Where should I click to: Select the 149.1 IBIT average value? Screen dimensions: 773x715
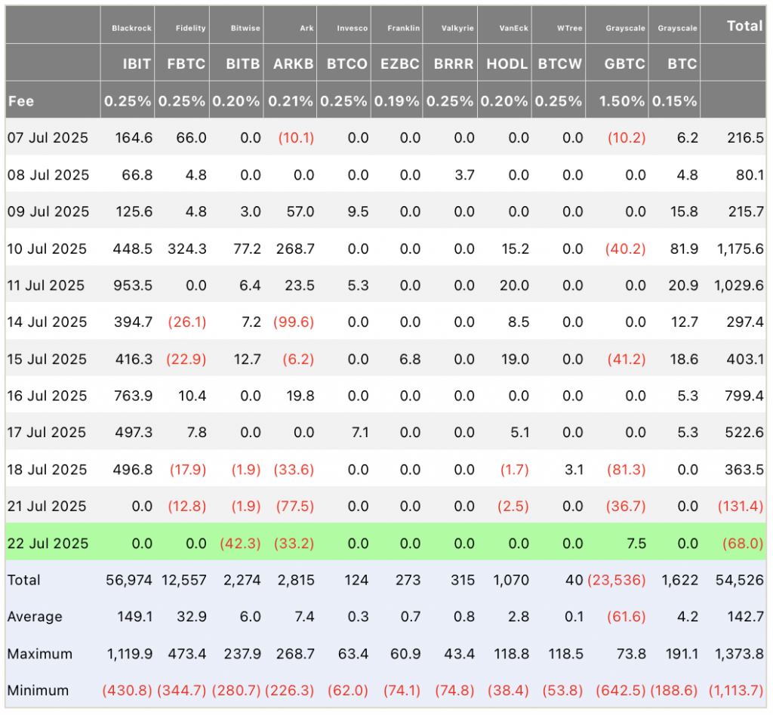[135, 617]
